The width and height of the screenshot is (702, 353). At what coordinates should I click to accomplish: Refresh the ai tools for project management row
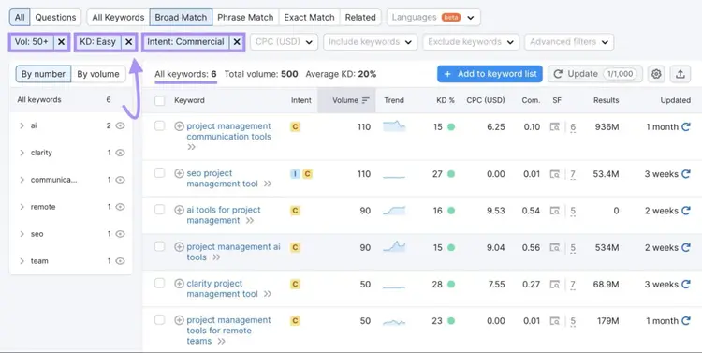pos(686,211)
